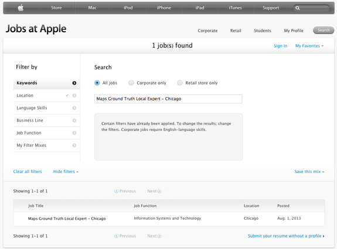Open the Corporate jobs tab

(x=207, y=30)
